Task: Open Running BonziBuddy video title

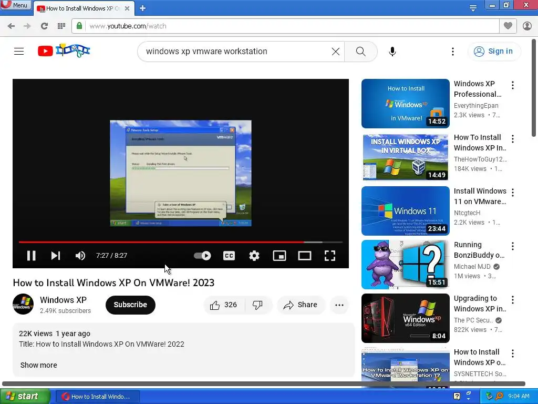Action: point(479,250)
